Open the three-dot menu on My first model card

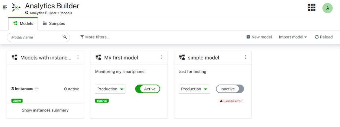point(161,57)
